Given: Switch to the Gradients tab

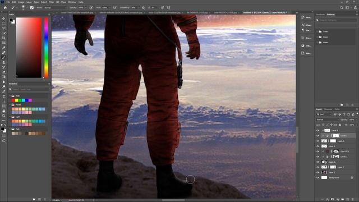Looking at the screenshot, I should tap(320, 15).
